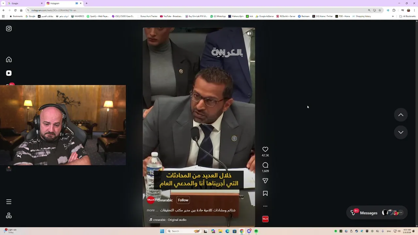
Task: Reload the current page
Action: tap(15, 10)
